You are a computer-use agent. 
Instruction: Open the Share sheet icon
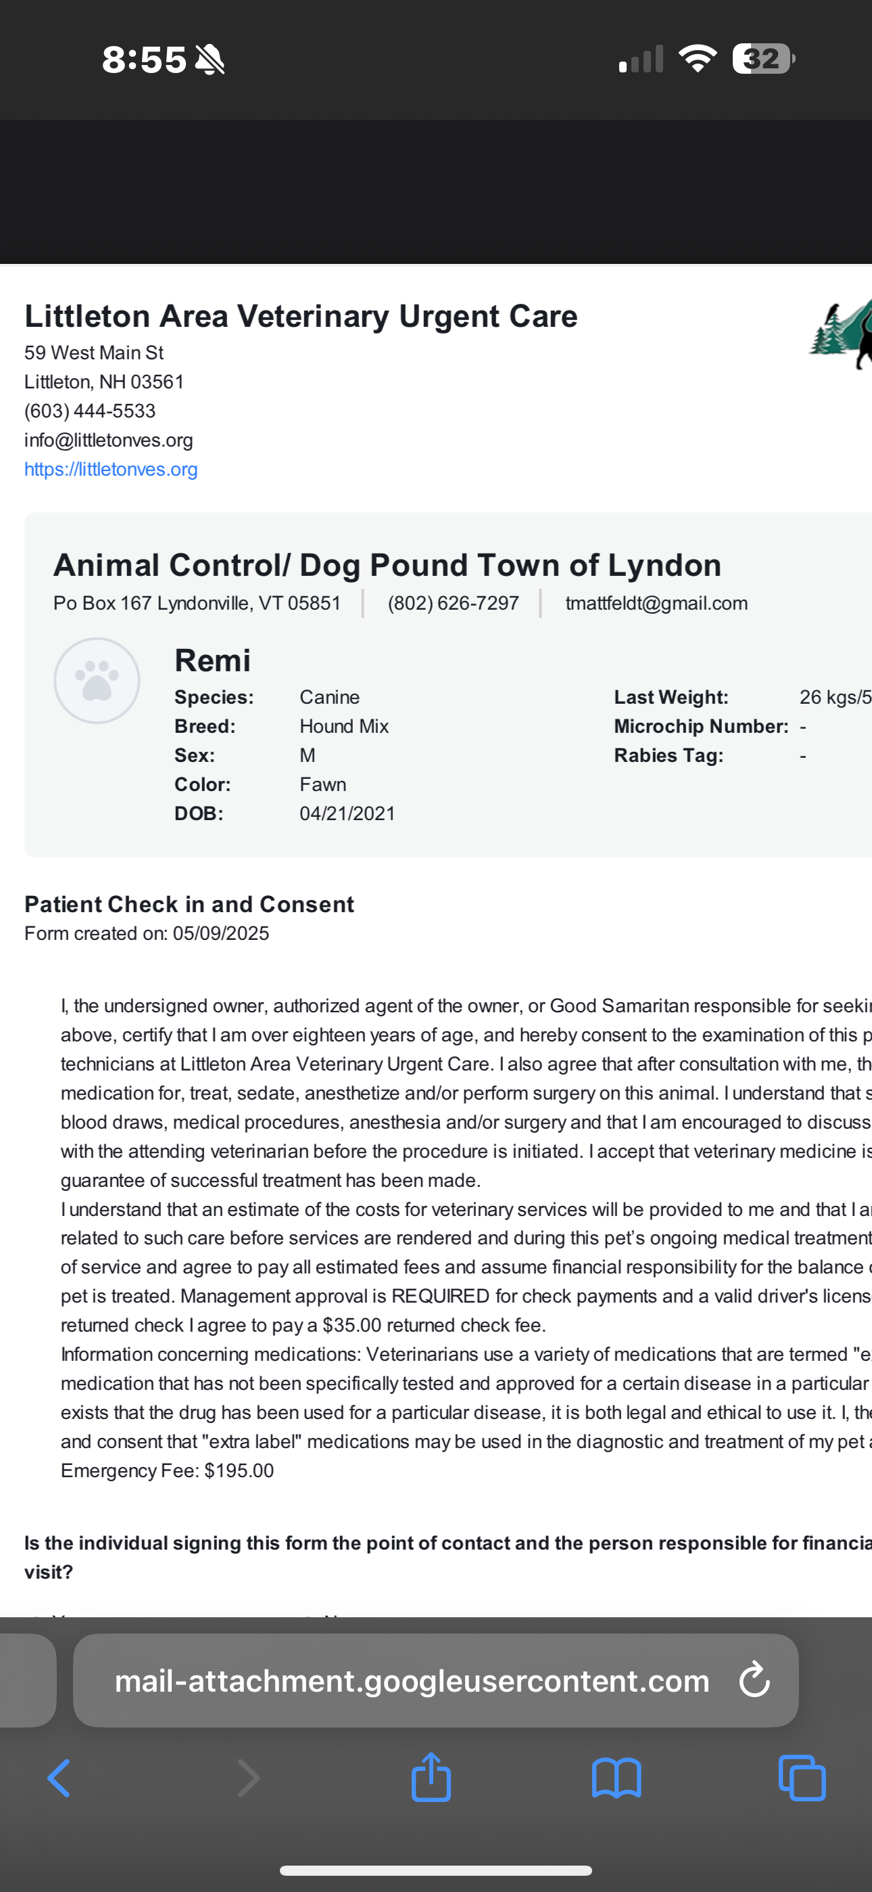click(431, 1777)
